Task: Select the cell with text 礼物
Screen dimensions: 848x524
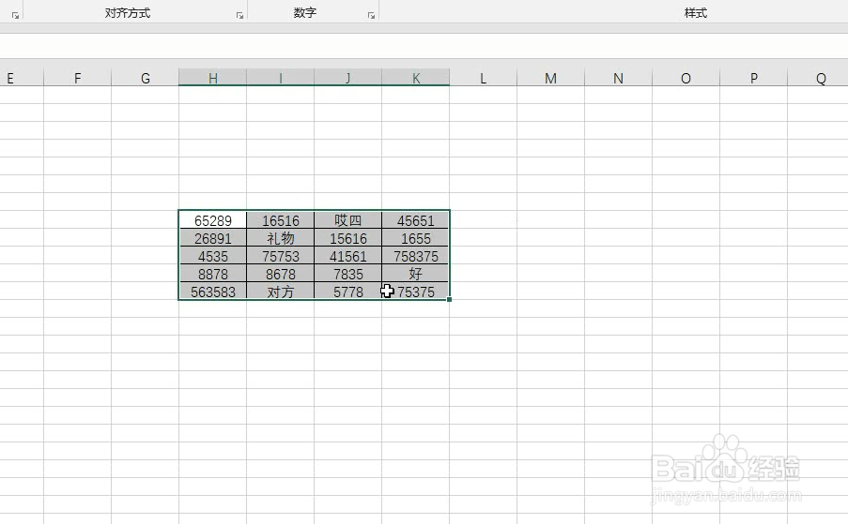Action: pos(280,237)
